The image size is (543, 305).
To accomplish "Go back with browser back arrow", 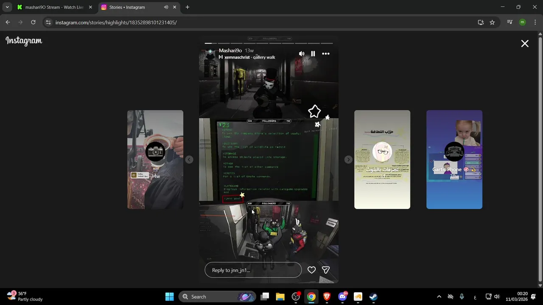I will click(x=8, y=22).
